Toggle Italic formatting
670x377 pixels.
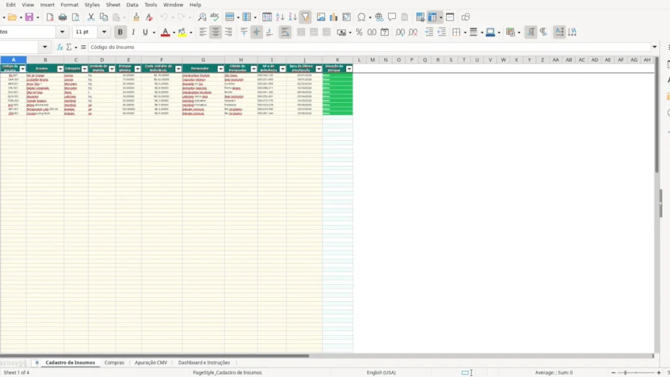point(133,32)
